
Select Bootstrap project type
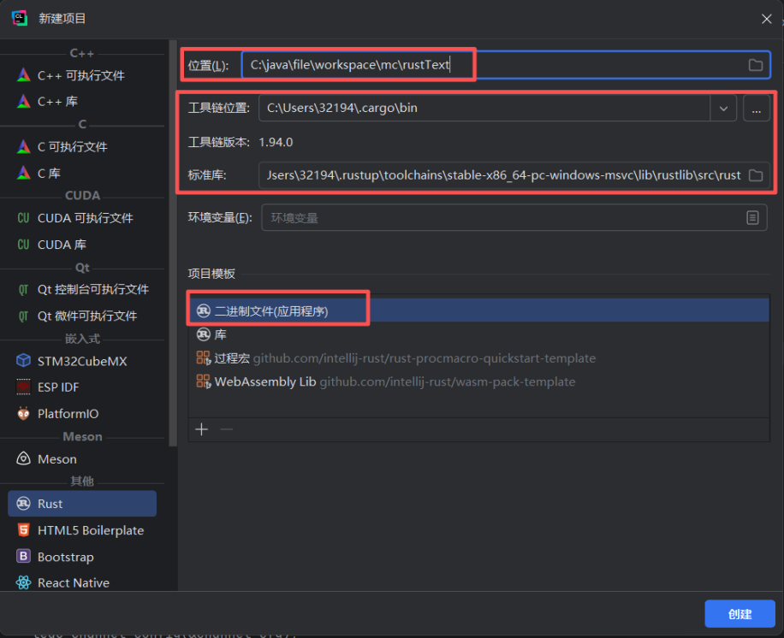tap(82, 557)
